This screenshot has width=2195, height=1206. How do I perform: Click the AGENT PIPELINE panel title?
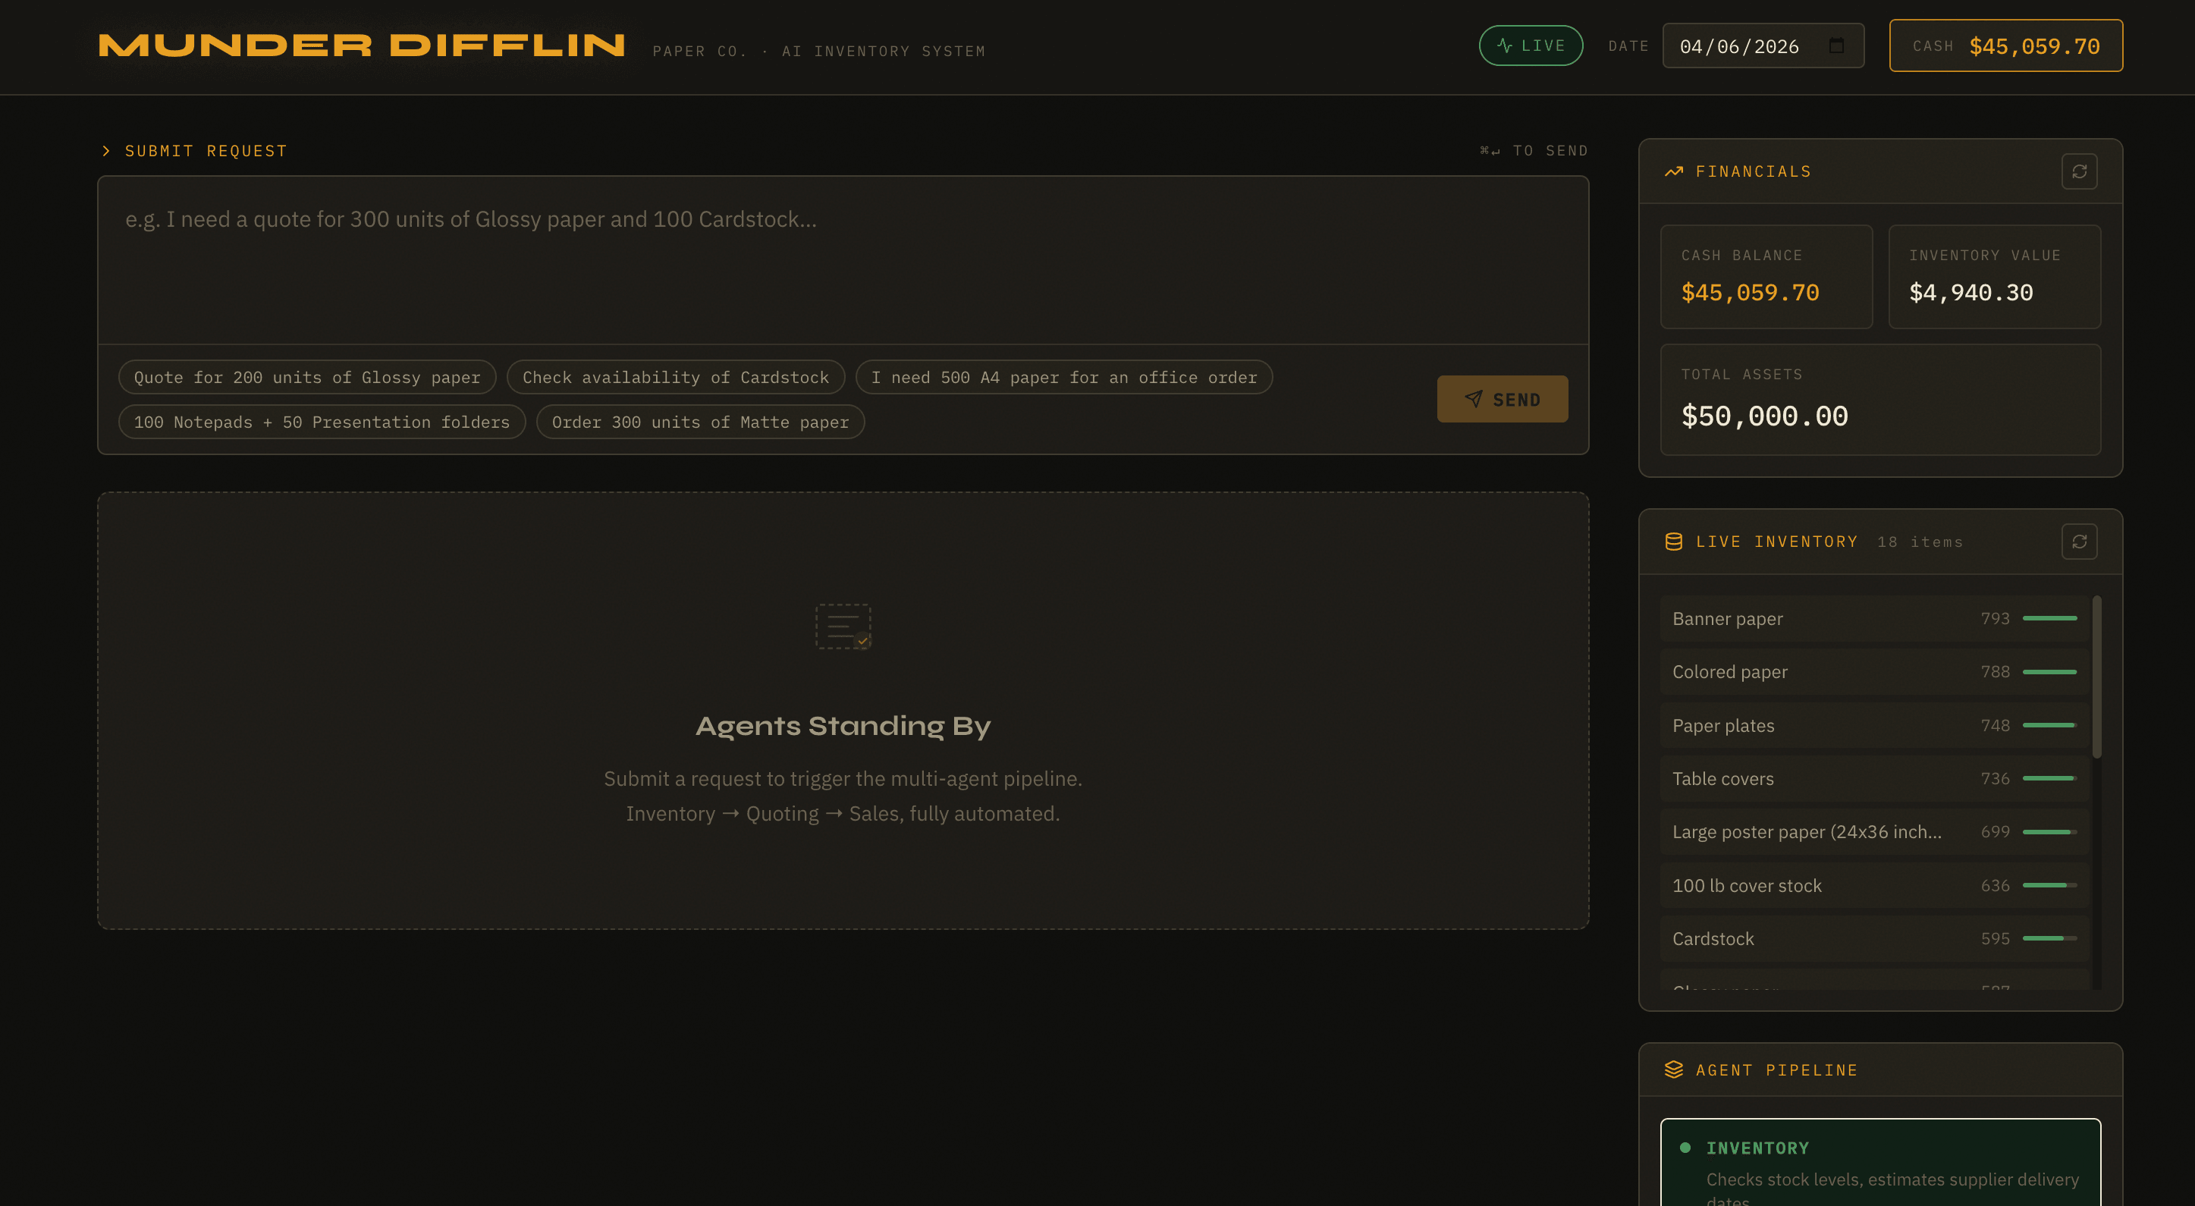click(x=1776, y=1069)
